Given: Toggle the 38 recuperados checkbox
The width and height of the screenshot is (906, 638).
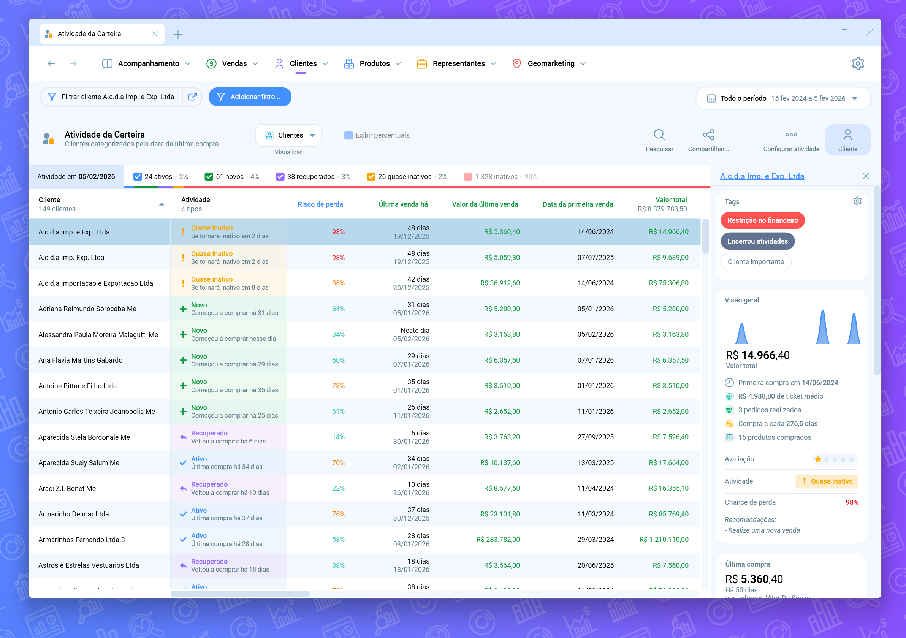Looking at the screenshot, I should pos(280,177).
